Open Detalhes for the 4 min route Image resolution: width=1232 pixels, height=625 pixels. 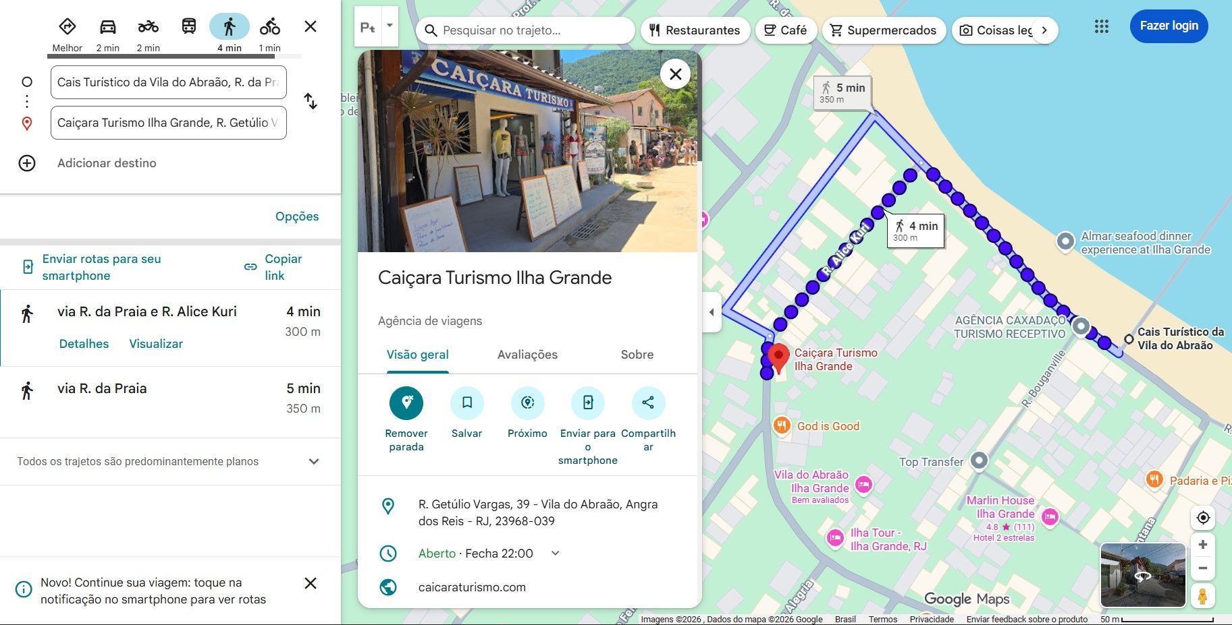click(84, 344)
